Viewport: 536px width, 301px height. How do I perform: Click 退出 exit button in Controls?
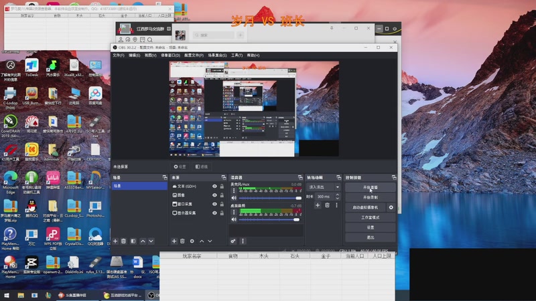coord(371,237)
